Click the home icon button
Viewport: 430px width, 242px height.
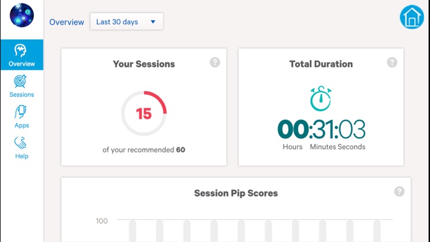[x=412, y=17]
